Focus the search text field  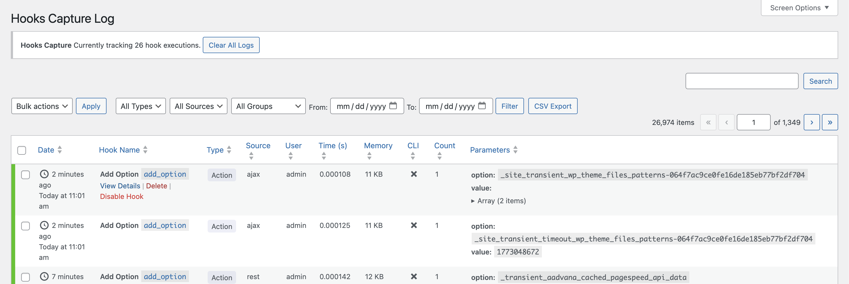[742, 81]
